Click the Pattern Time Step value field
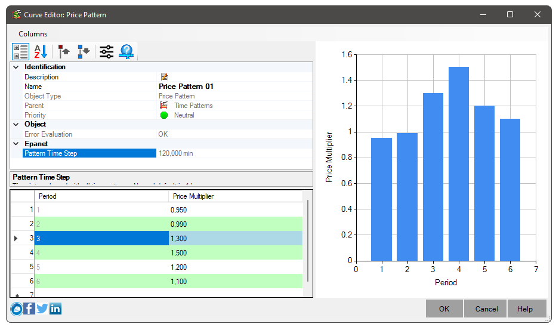This screenshot has height=330, width=559. pyautogui.click(x=233, y=153)
